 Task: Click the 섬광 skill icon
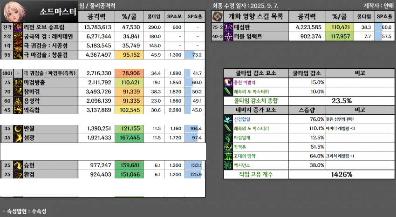[x=18, y=138]
